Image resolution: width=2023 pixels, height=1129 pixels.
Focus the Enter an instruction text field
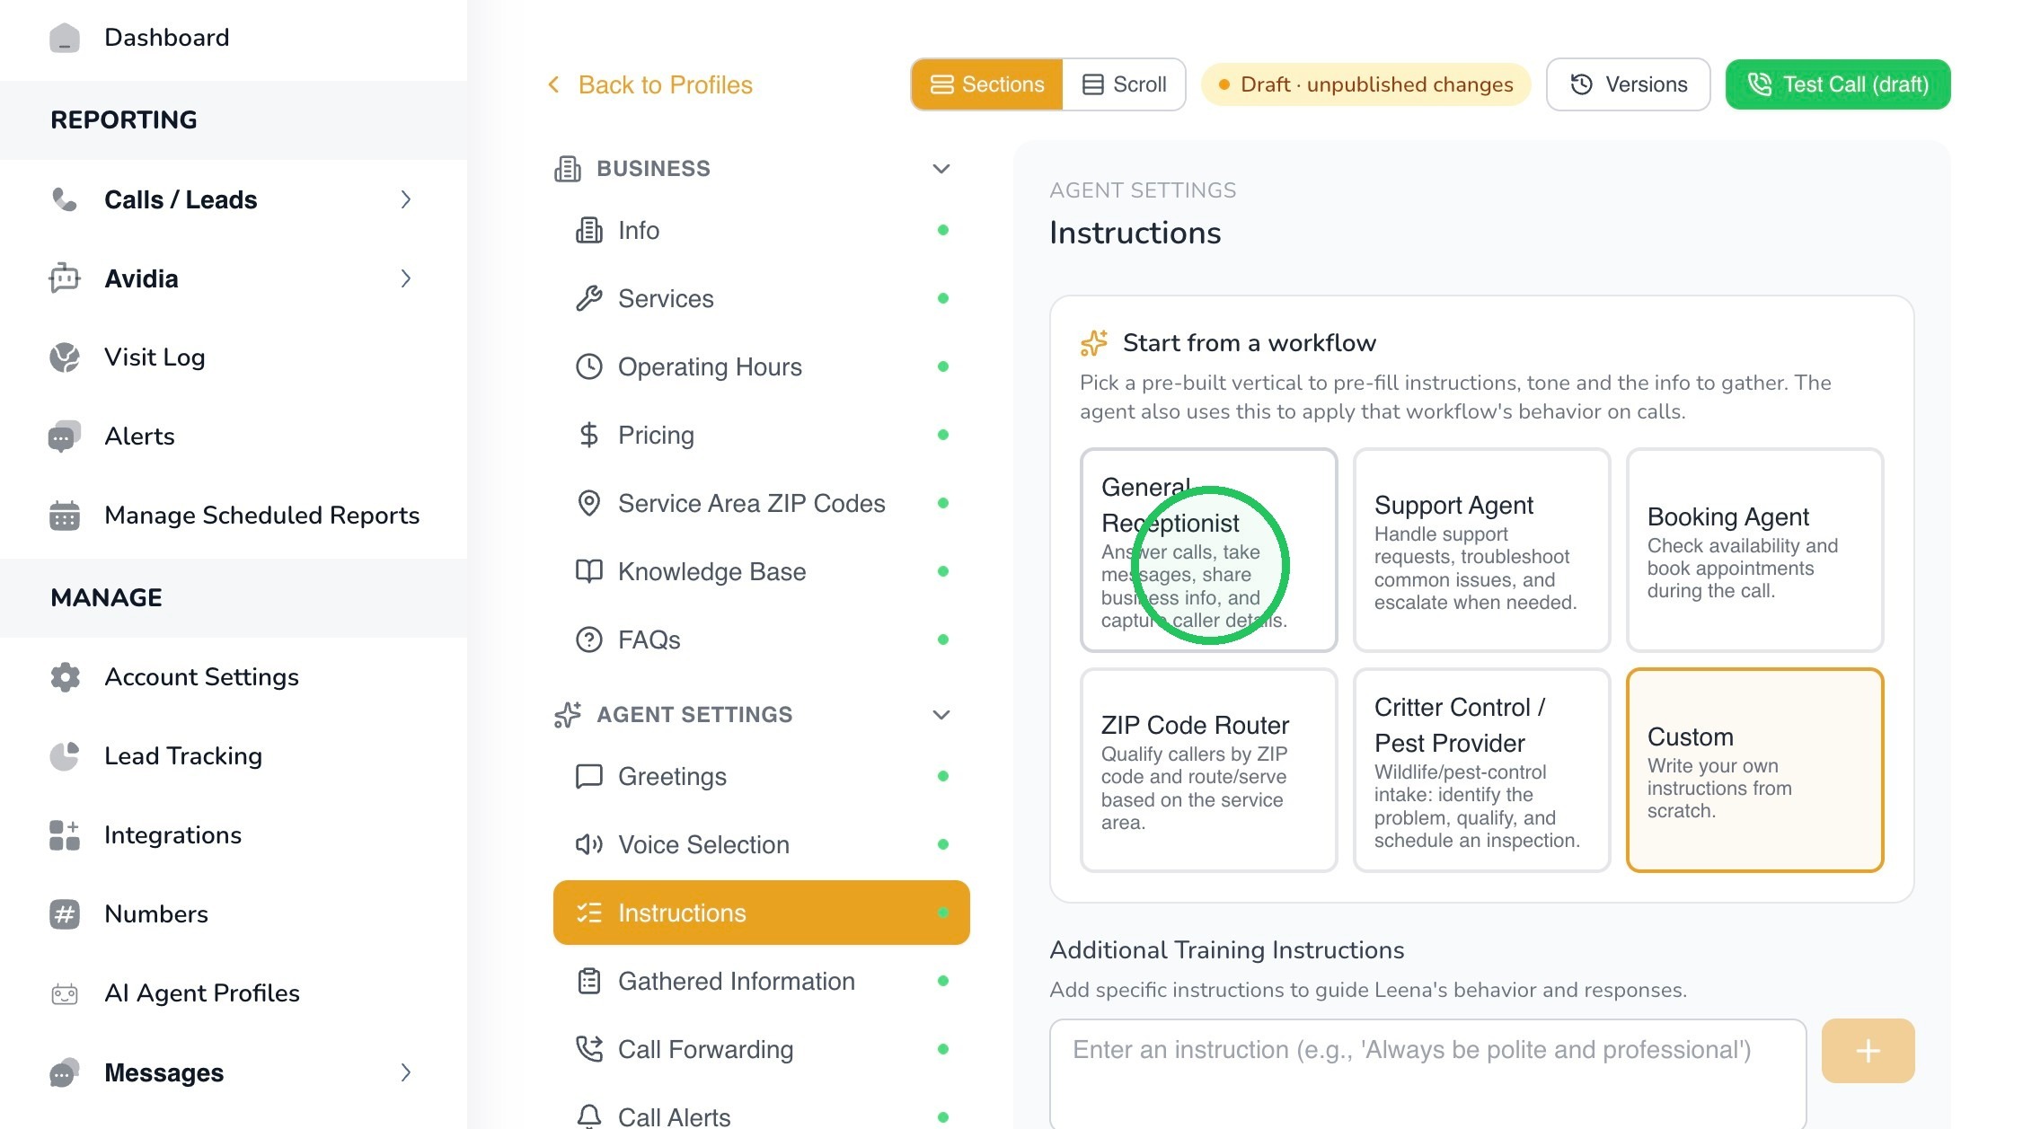(1427, 1073)
